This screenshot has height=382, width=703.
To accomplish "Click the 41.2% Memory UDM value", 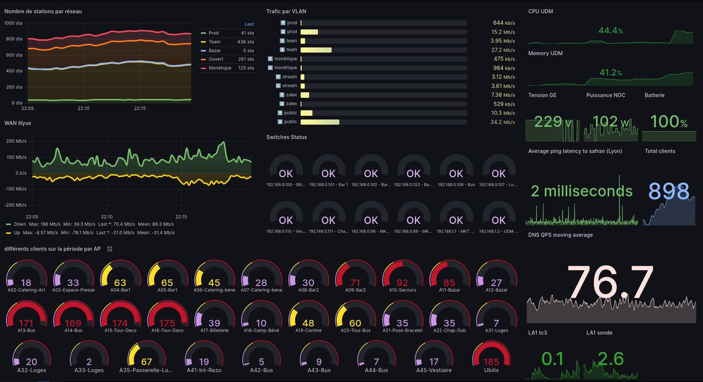I will pos(610,73).
